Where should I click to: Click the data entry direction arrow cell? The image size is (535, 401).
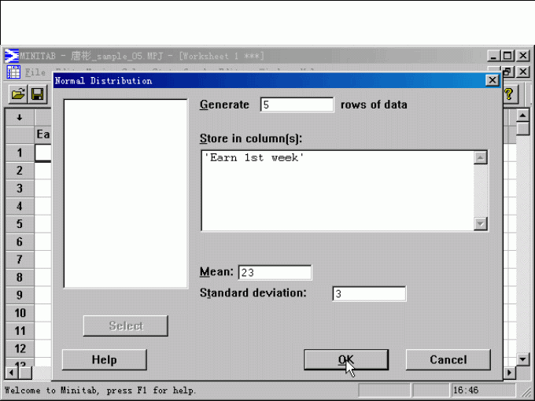(x=20, y=117)
